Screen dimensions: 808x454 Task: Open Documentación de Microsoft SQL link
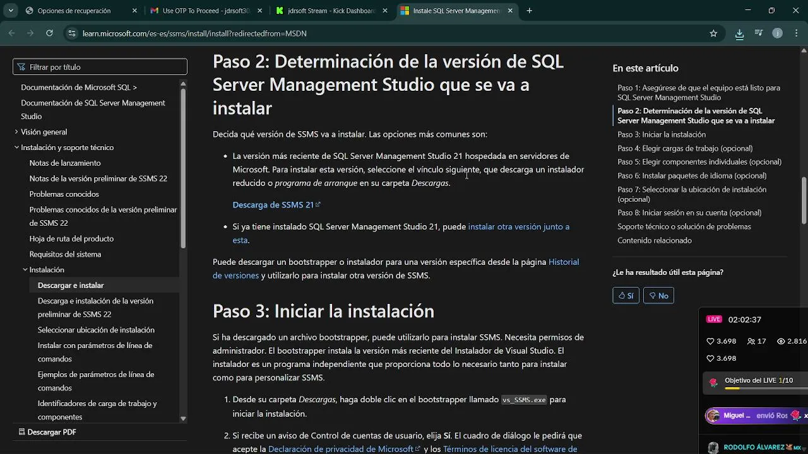(79, 88)
